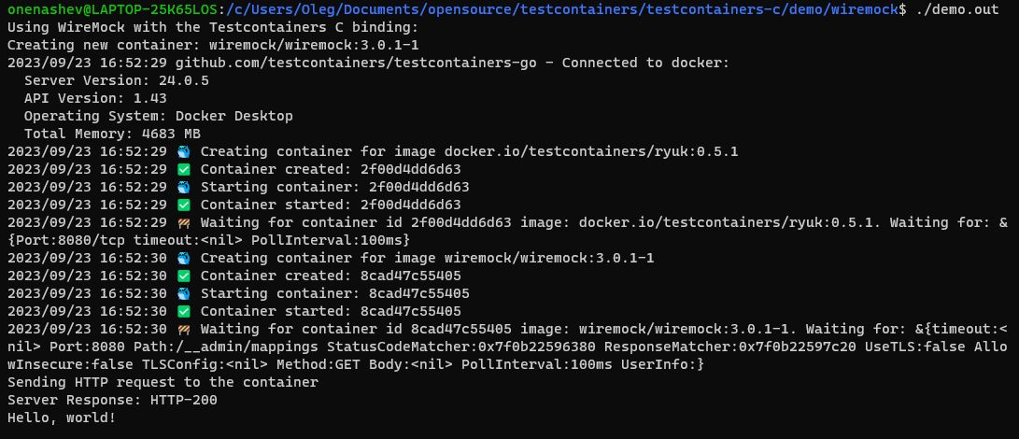Click the ID in 'Container created: 2f00d4dd6d63'
Viewport: 1019px width, 439px height.
pyautogui.click(x=411, y=170)
